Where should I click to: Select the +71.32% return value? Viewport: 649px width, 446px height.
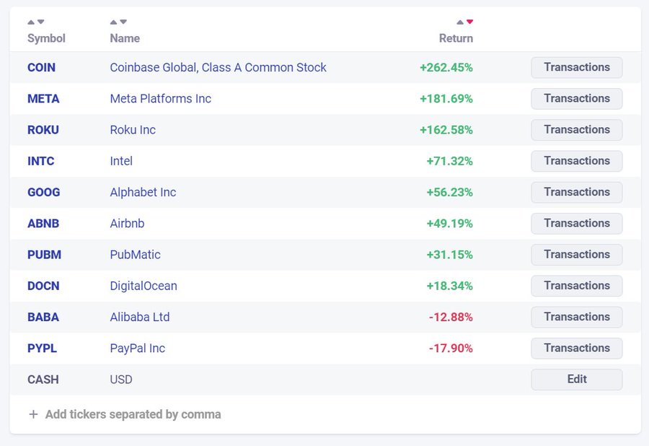coord(449,161)
